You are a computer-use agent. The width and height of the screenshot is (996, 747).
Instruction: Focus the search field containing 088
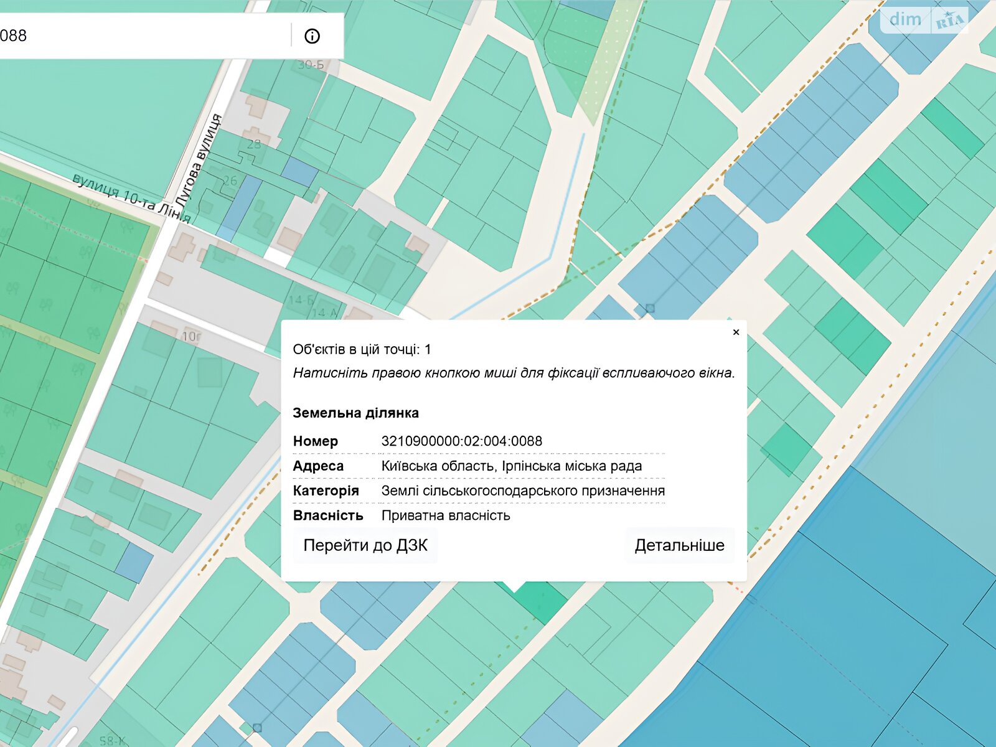[143, 35]
